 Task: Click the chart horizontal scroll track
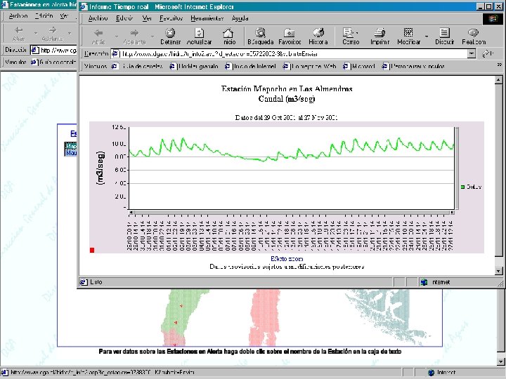[x=292, y=213]
